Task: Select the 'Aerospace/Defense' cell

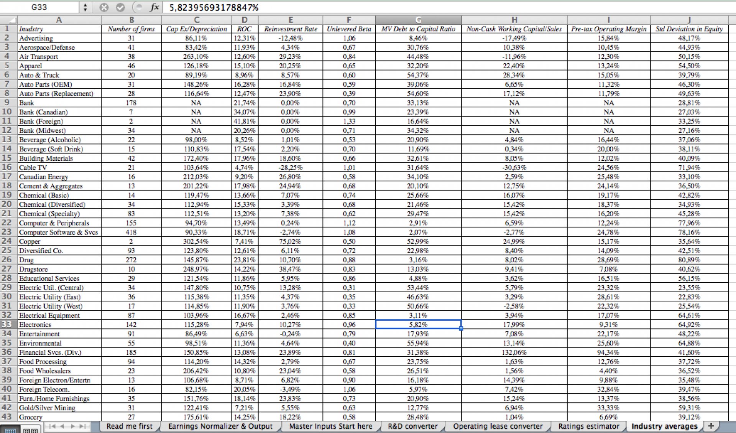Action: click(x=59, y=47)
